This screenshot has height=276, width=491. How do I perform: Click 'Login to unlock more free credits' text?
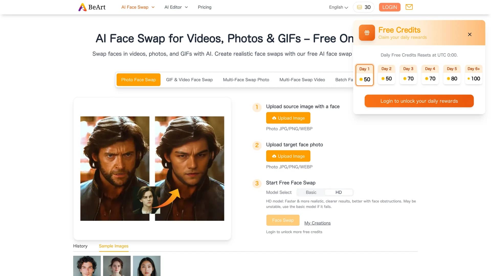294,232
